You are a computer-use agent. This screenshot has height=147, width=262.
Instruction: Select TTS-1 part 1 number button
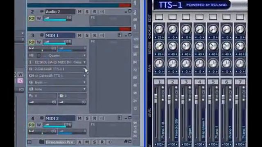[159, 82]
